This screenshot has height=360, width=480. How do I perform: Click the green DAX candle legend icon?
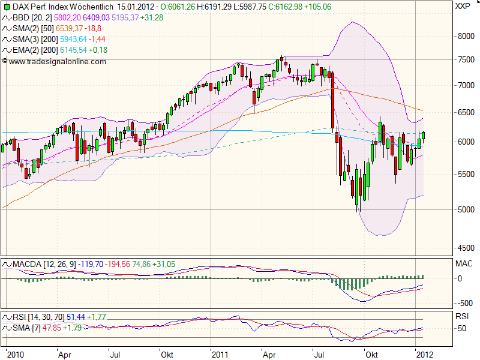coord(7,7)
